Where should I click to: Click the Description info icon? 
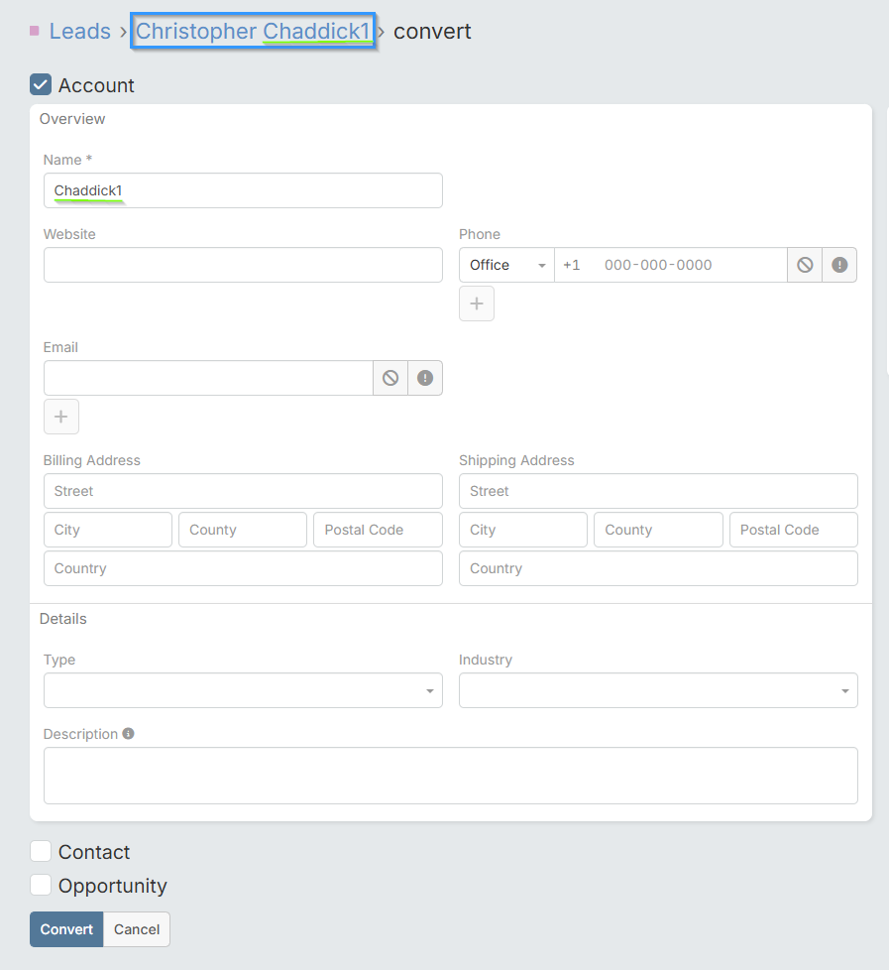pyautogui.click(x=129, y=734)
